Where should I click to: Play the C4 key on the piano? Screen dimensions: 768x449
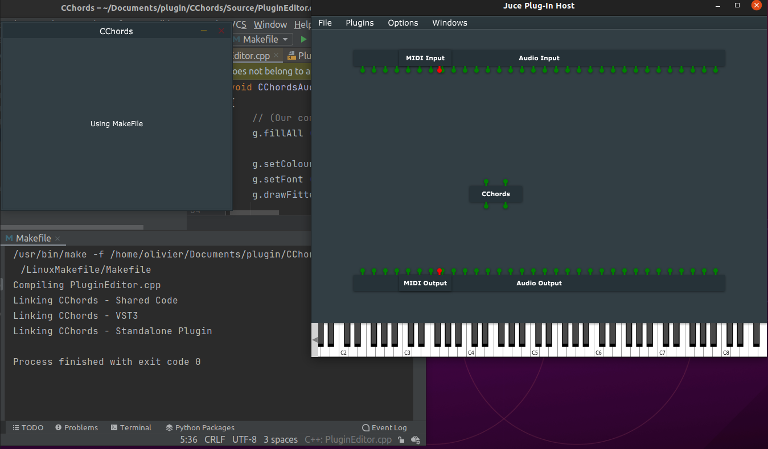click(471, 352)
